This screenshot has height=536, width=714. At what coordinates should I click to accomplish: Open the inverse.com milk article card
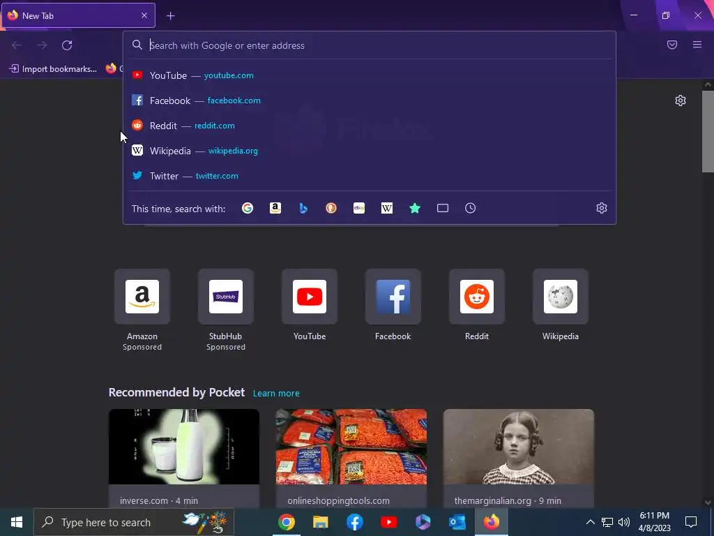pos(184,458)
